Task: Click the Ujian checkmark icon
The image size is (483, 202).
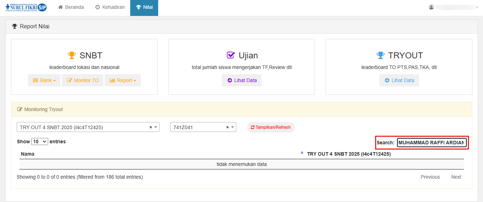Action: point(231,55)
